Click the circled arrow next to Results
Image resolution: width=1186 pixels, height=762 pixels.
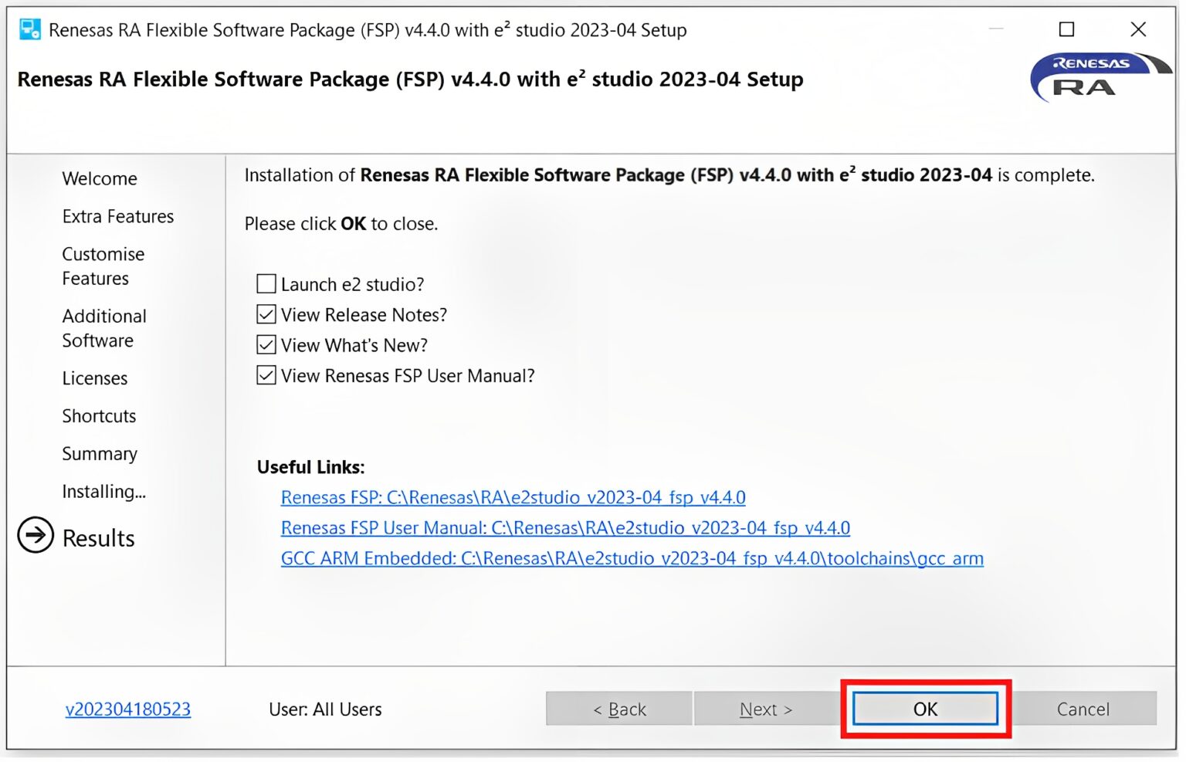[34, 534]
